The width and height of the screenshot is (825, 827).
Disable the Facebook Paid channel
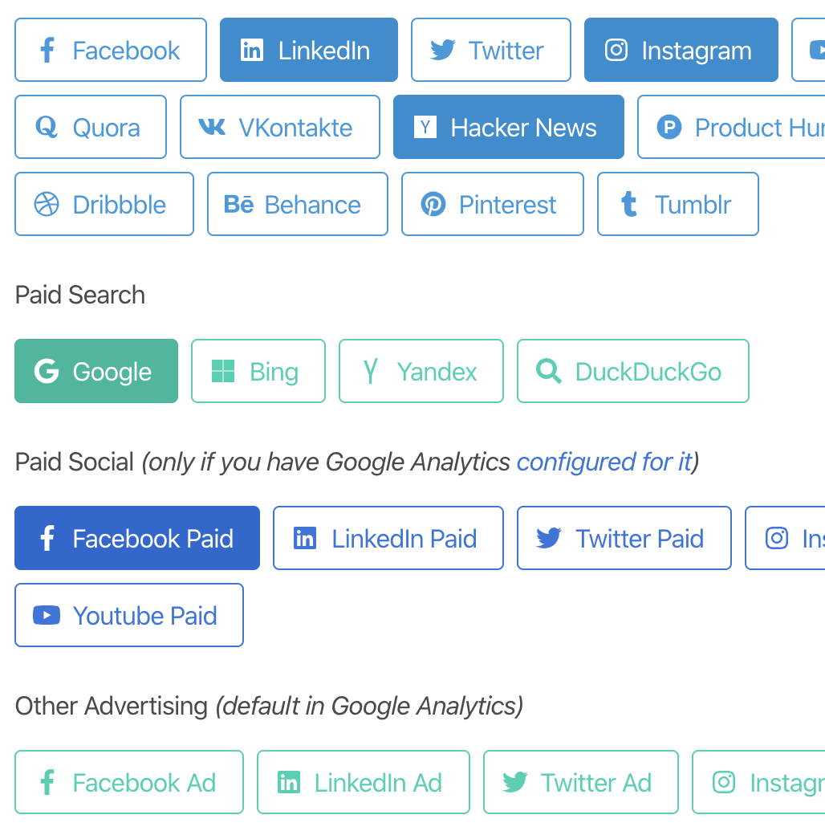click(136, 538)
